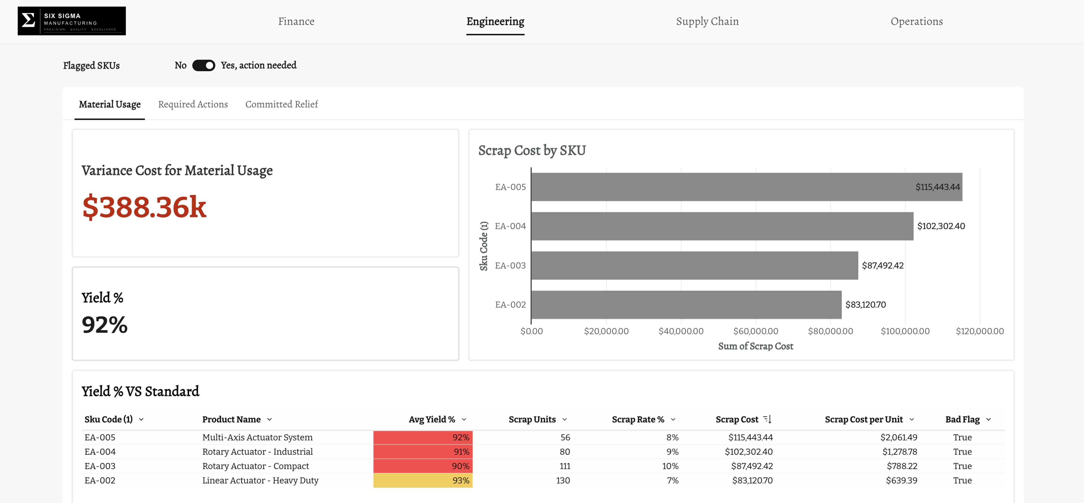The width and height of the screenshot is (1084, 503).
Task: Expand the Scrap Cost per Unit menu
Action: tap(912, 419)
